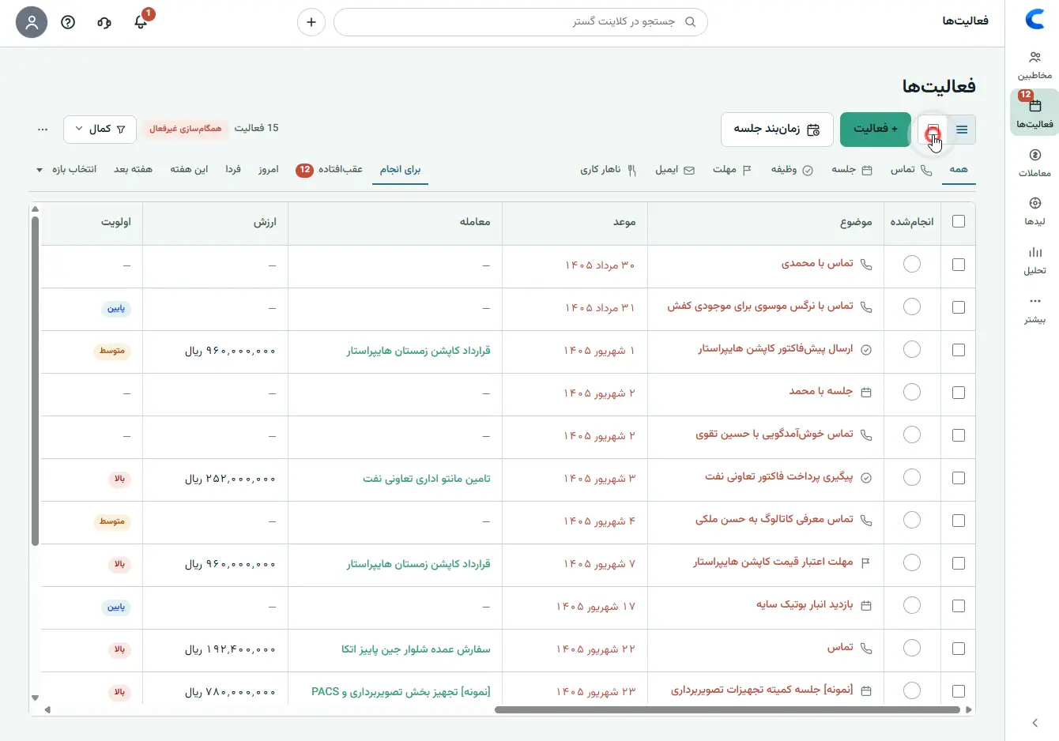Select the همه tab

(x=958, y=170)
